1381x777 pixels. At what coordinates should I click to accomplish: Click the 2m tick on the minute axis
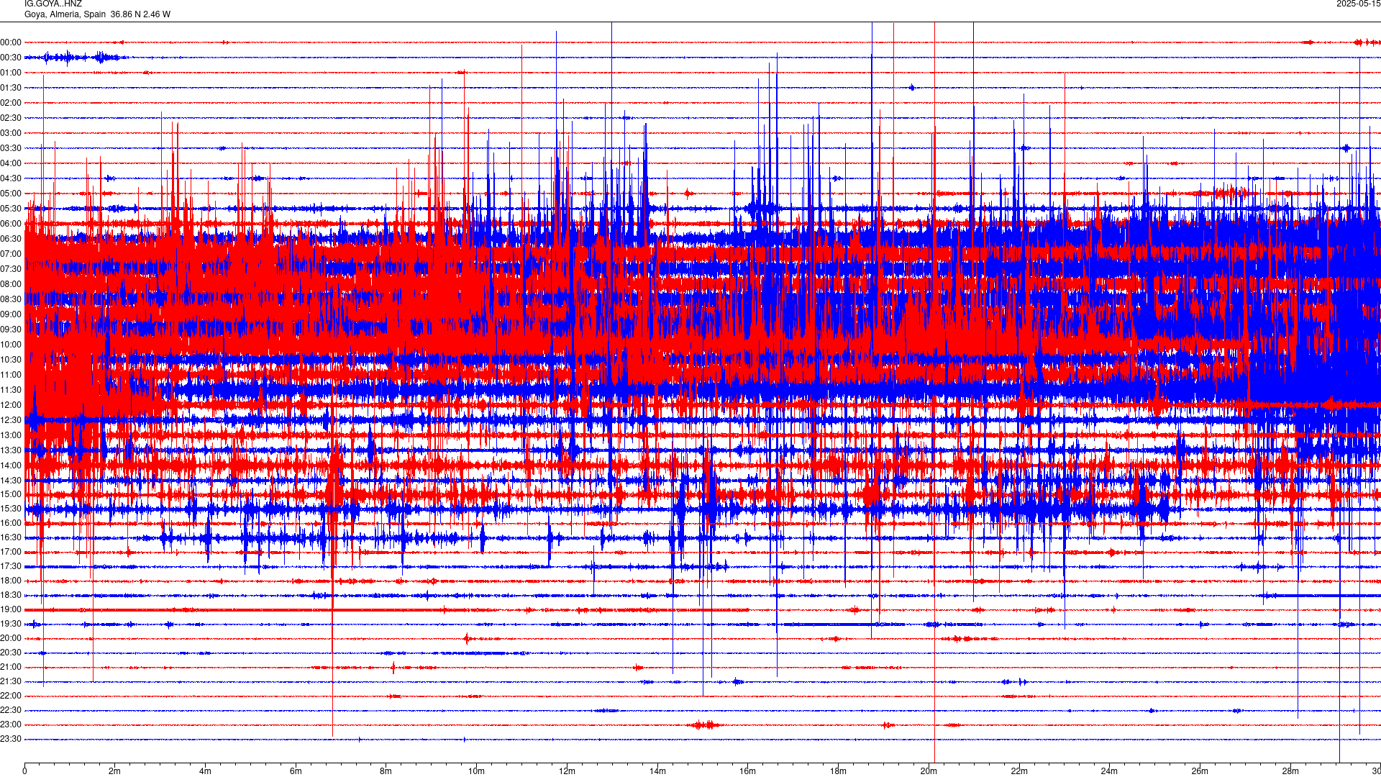(115, 771)
